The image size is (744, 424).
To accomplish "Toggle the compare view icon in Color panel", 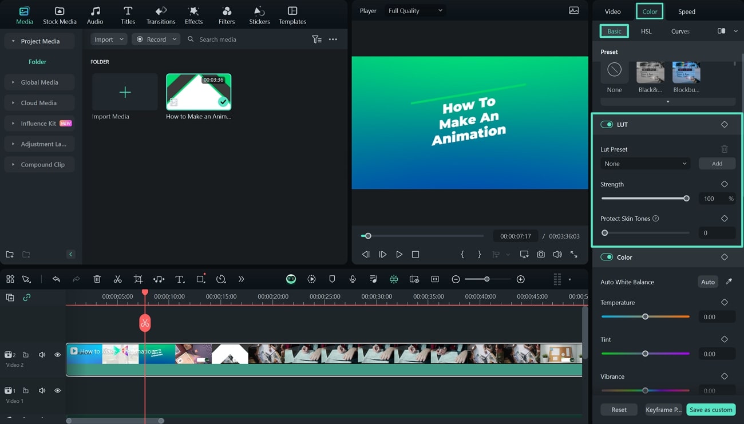I will coord(721,31).
